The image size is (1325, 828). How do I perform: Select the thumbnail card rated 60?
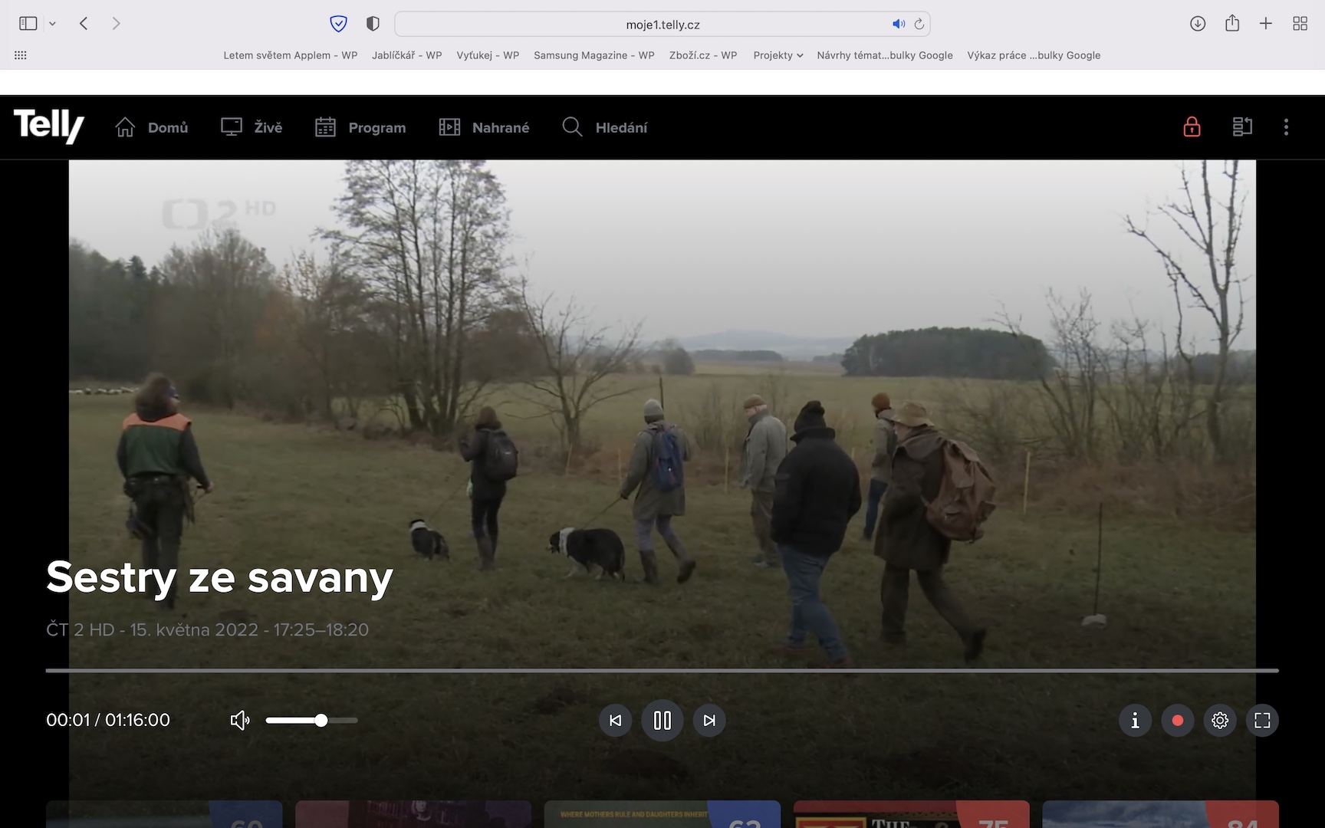coord(164,814)
